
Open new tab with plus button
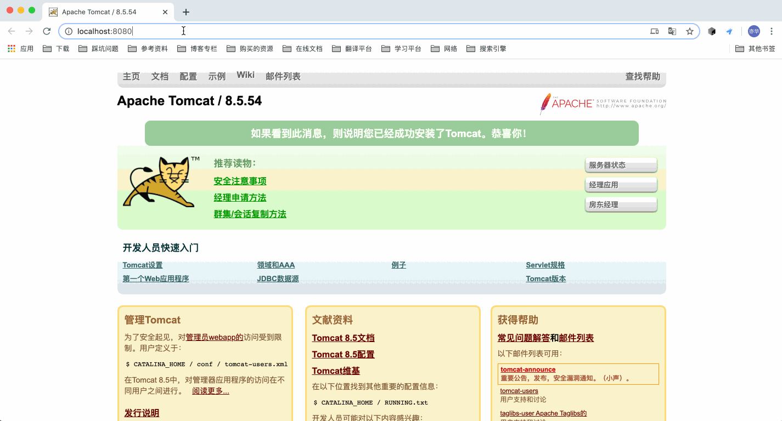click(186, 12)
